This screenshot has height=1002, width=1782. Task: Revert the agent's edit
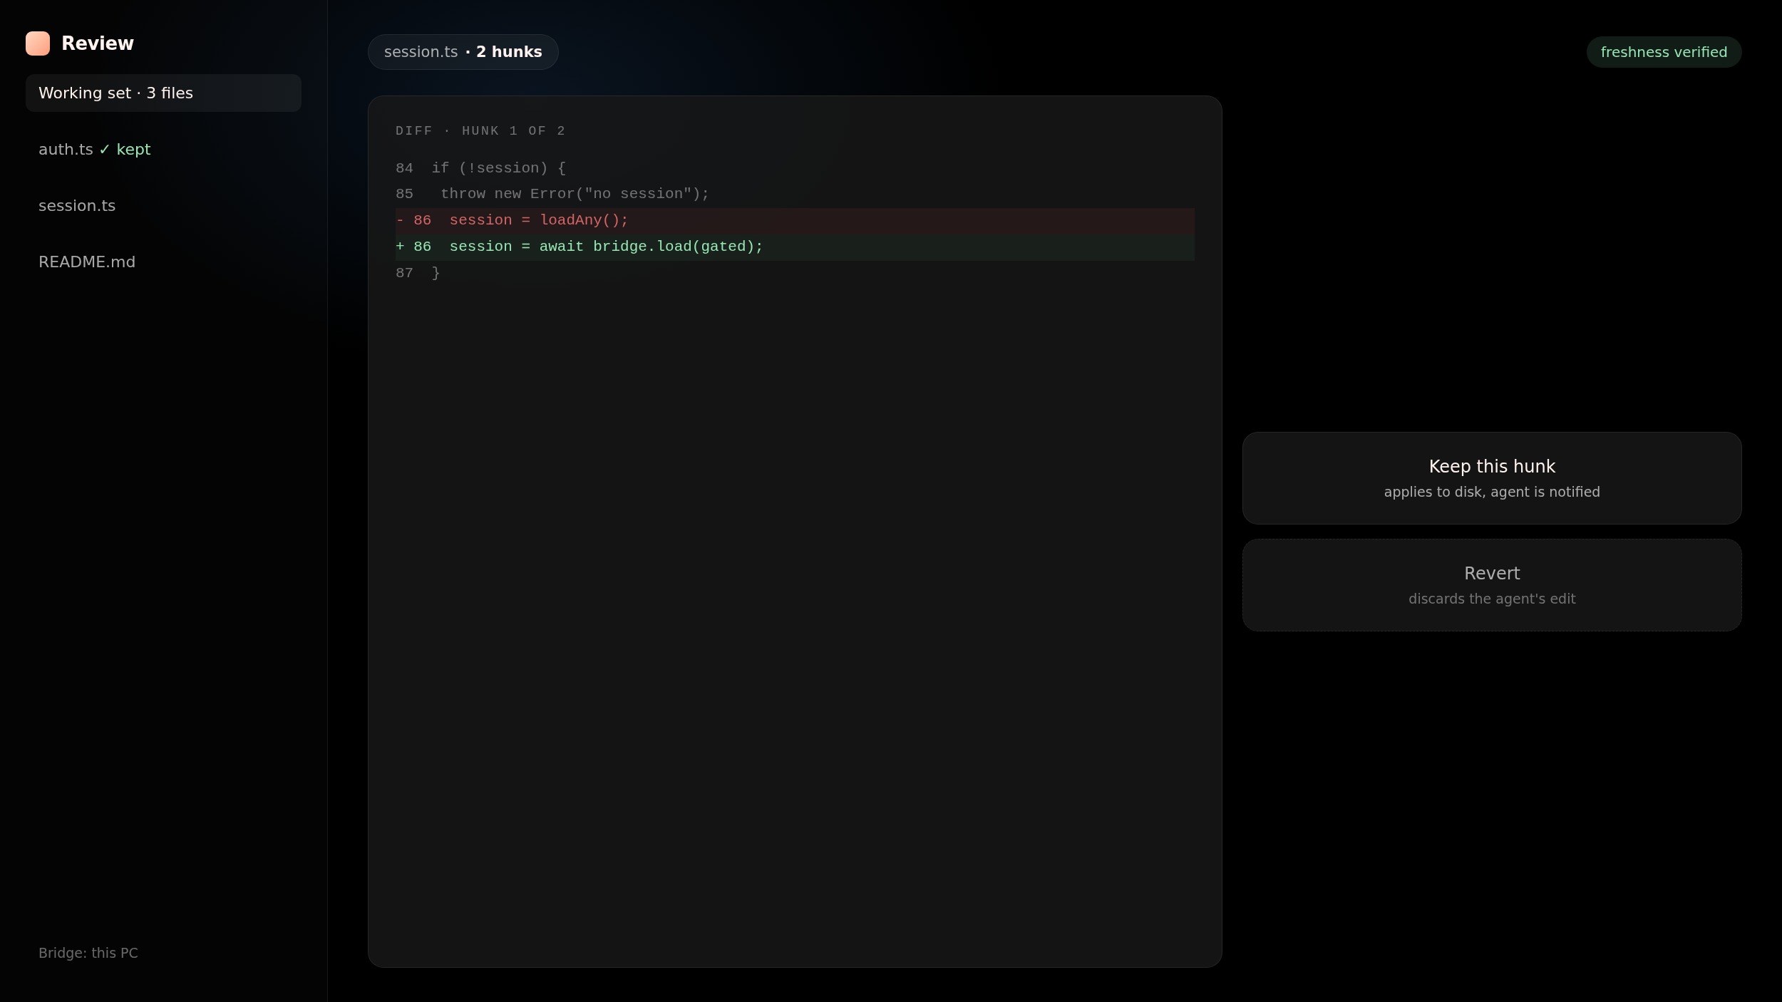(x=1492, y=585)
